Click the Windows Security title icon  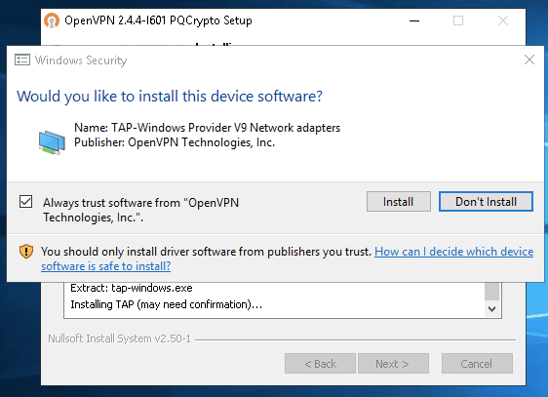(22, 60)
